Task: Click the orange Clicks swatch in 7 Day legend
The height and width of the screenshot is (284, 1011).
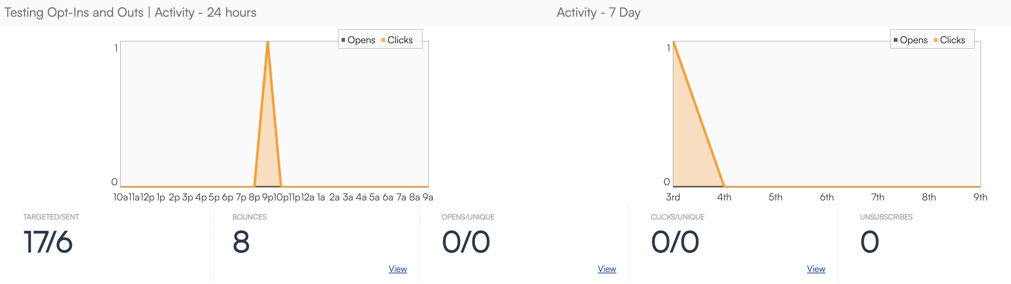Action: tap(935, 40)
